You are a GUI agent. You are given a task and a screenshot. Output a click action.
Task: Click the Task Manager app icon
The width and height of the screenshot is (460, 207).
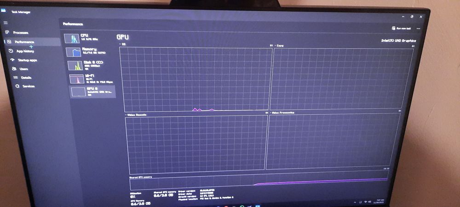pyautogui.click(x=4, y=11)
